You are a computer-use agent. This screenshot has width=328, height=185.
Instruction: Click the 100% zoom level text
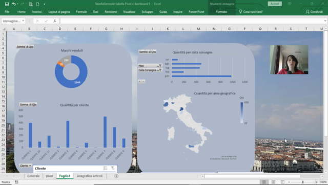323,182
